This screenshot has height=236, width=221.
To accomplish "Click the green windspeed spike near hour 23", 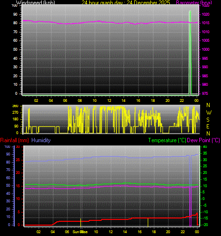I will (x=190, y=53).
